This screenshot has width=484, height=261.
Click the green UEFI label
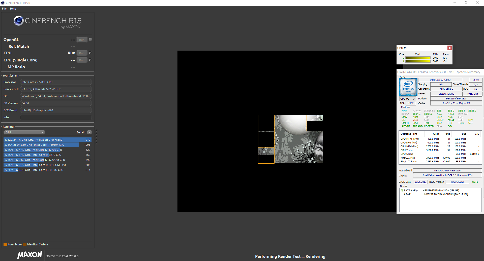pyautogui.click(x=475, y=182)
